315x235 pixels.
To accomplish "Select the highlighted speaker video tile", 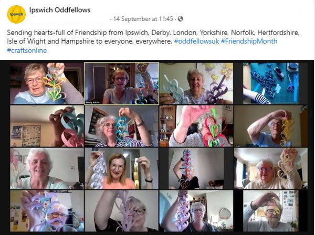I will pos(122,83).
